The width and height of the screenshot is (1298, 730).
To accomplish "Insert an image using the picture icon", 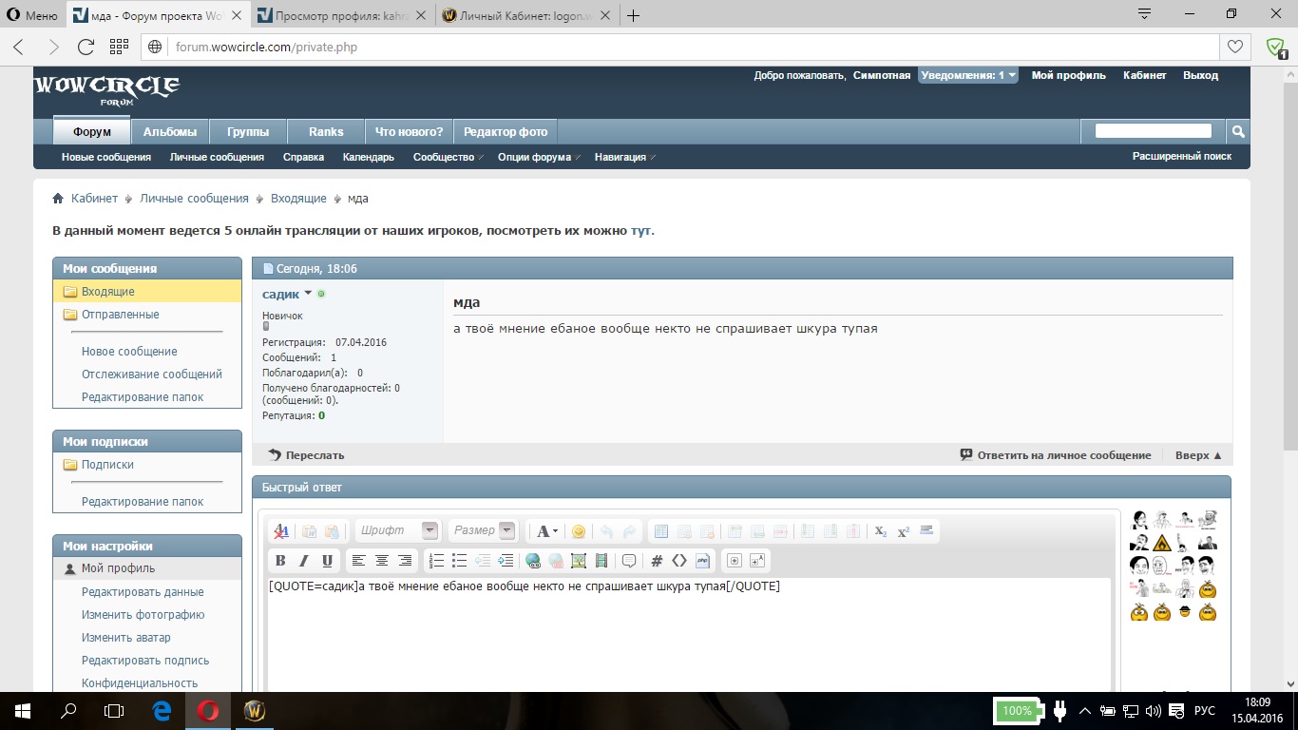I will [579, 561].
